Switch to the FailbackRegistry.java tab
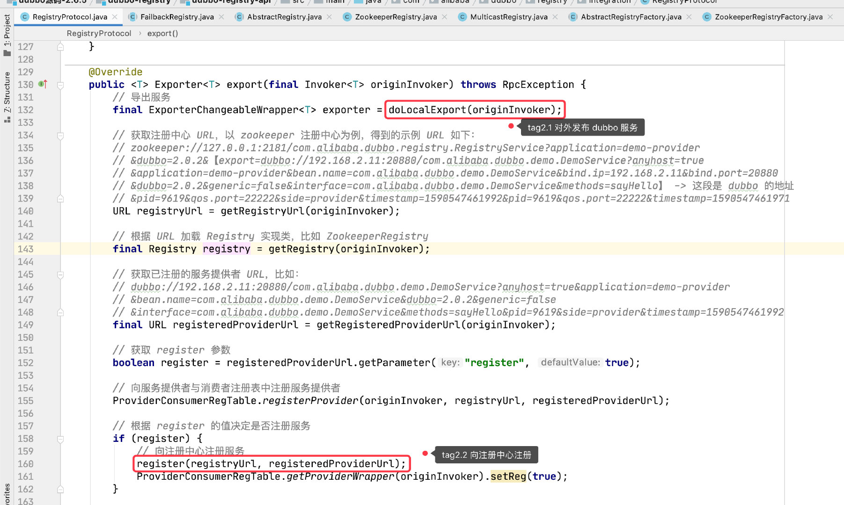844x505 pixels. [177, 17]
